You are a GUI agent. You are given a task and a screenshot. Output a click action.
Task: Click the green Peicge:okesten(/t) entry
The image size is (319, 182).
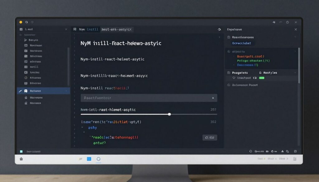tap(253, 61)
